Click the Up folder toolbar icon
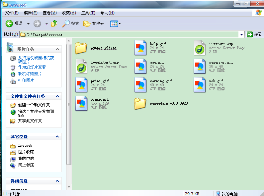264x196 pixels. pos(54,24)
